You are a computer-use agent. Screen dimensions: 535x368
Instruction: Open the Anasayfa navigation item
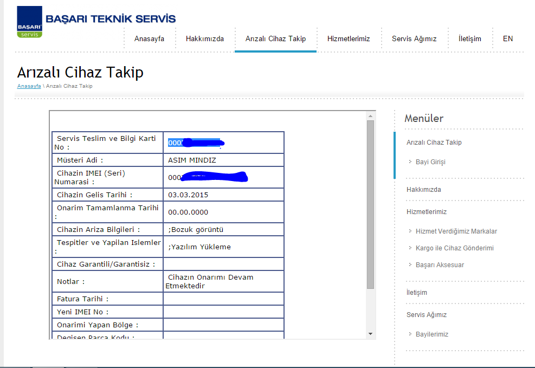[149, 39]
